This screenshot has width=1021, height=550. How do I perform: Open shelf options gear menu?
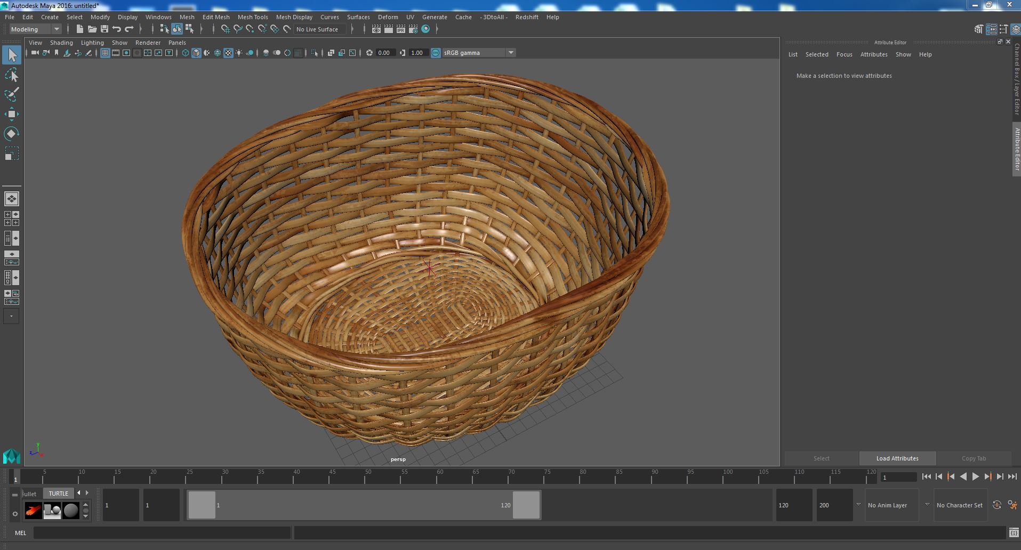[15, 514]
